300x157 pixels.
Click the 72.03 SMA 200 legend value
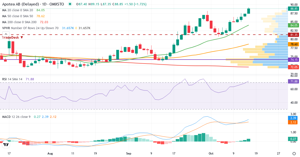pos(44,22)
